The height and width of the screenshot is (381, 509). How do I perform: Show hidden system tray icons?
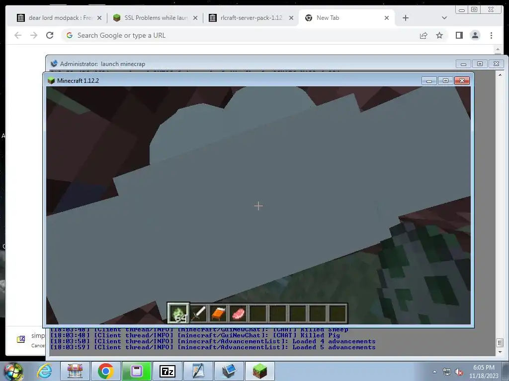434,372
